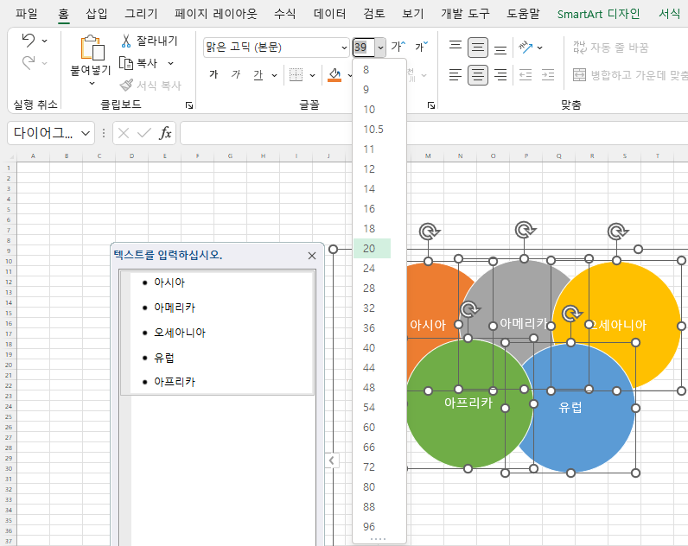
Task: Click the cell borders icon
Action: (x=296, y=74)
